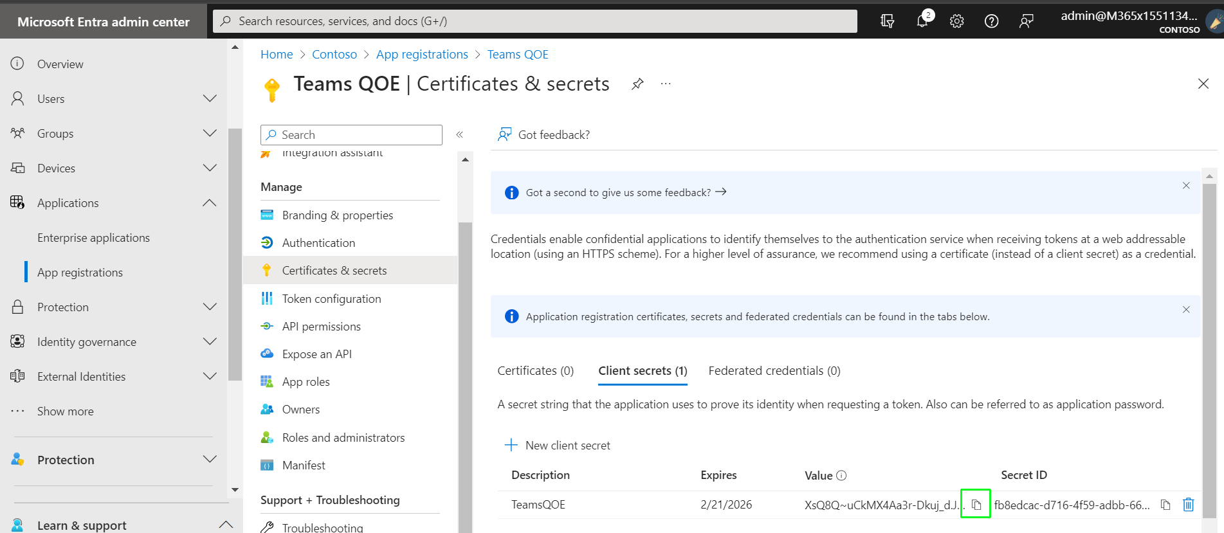Open the notifications bell
The height and width of the screenshot is (533, 1224).
pyautogui.click(x=922, y=21)
